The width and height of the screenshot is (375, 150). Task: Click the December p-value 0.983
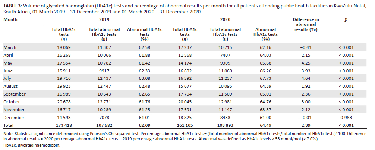click(x=346, y=118)
